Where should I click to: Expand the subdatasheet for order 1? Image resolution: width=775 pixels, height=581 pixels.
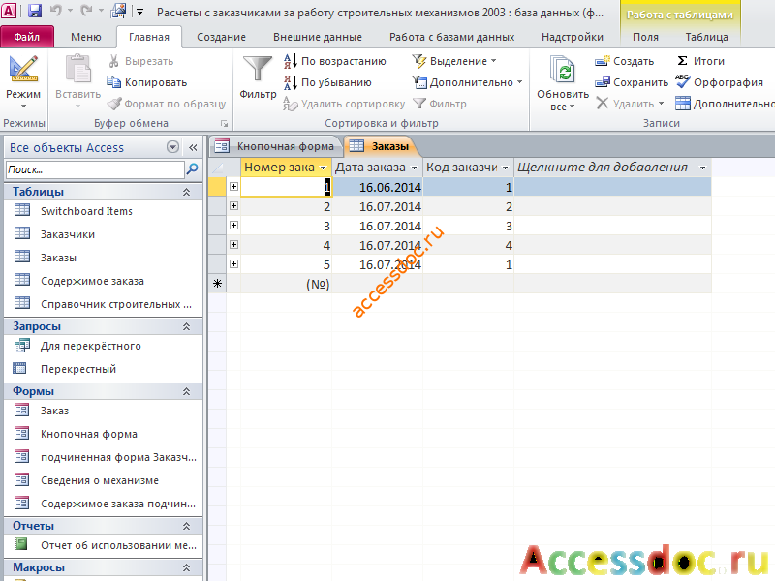tap(233, 186)
